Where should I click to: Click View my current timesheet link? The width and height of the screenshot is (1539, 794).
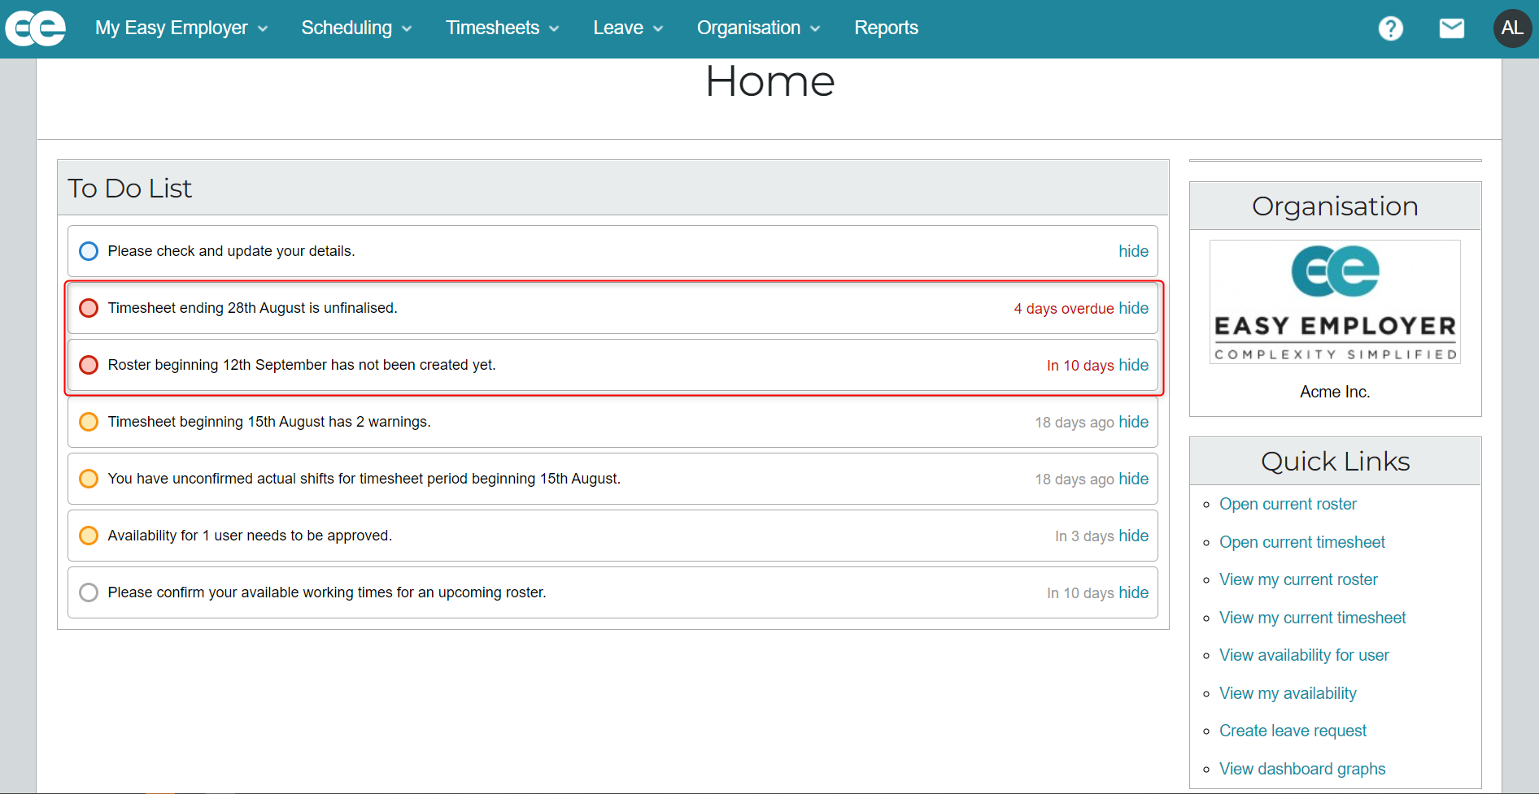[1312, 618]
